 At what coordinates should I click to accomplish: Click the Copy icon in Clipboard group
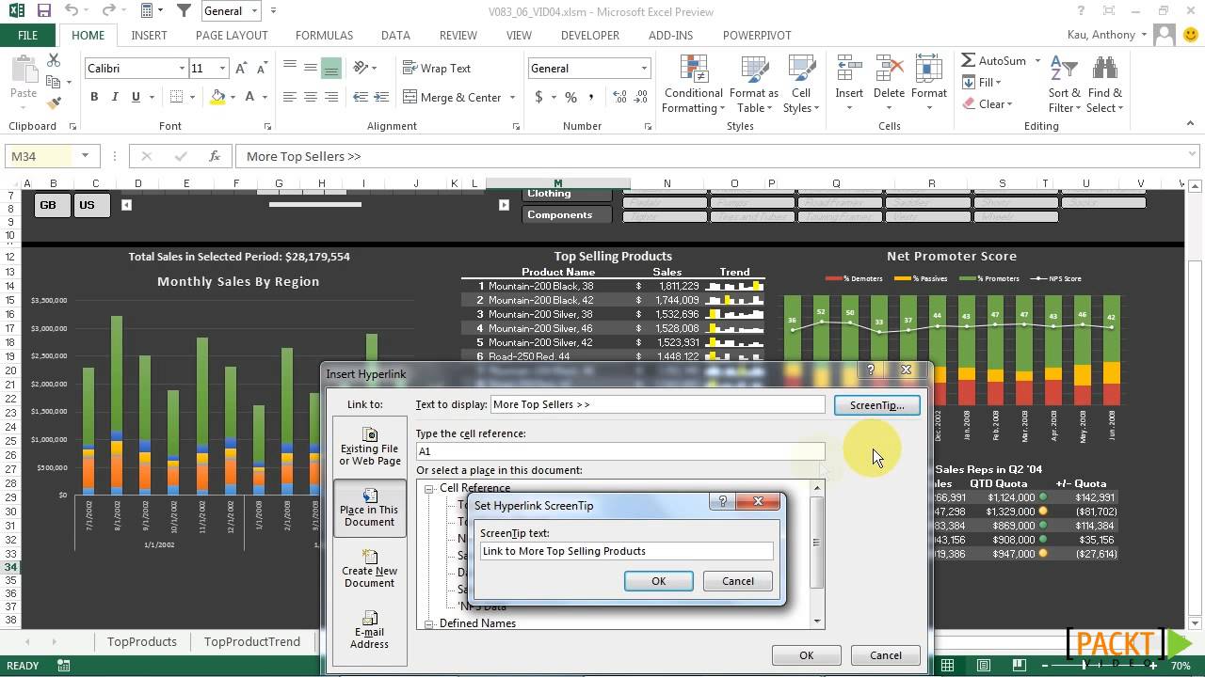coord(54,82)
